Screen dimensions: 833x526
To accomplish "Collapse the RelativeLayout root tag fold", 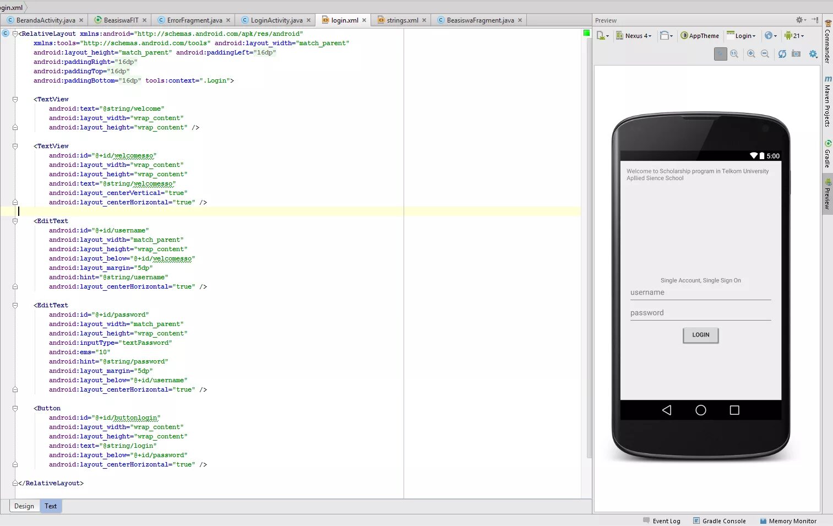I will (x=15, y=34).
